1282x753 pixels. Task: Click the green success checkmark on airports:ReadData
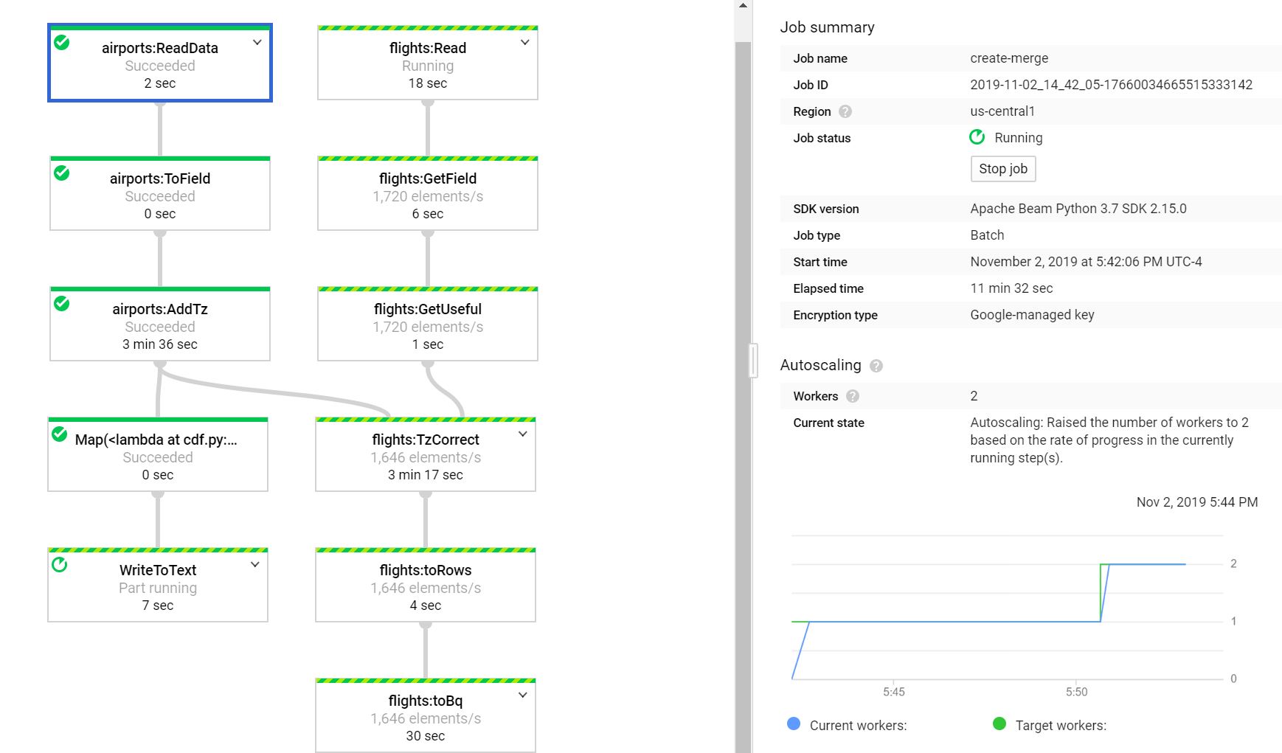62,43
